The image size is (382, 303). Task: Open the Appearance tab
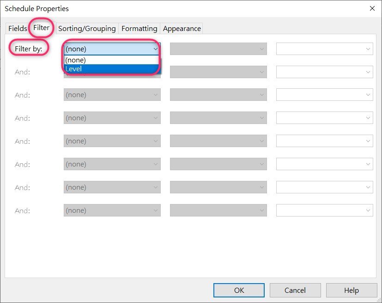tap(181, 28)
